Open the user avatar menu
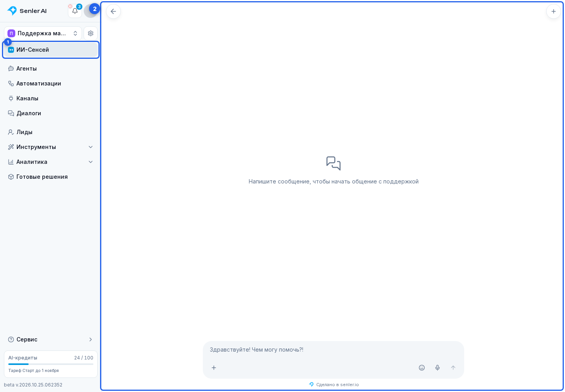 coord(91,11)
